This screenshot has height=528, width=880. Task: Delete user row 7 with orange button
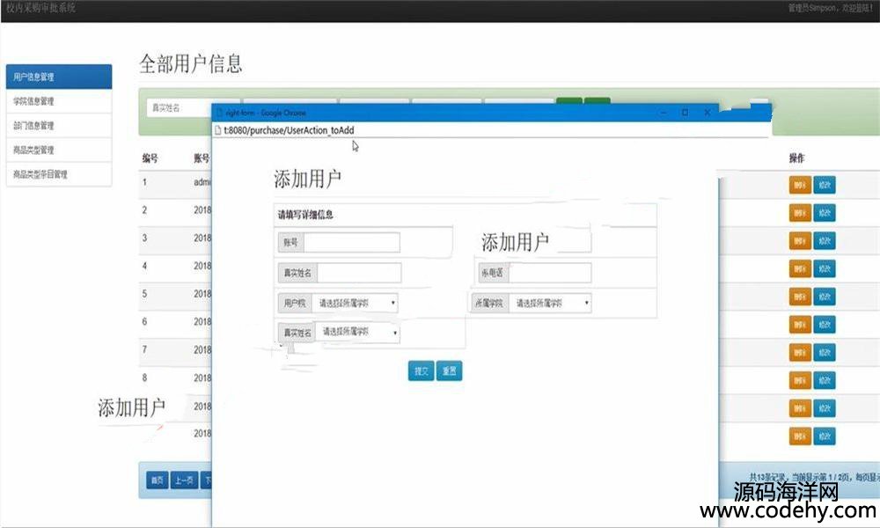[800, 352]
